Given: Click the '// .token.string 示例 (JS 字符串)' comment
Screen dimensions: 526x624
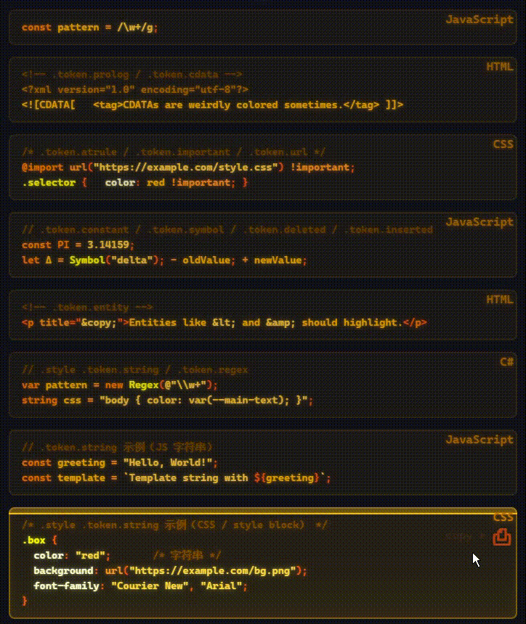Looking at the screenshot, I should 117,447.
